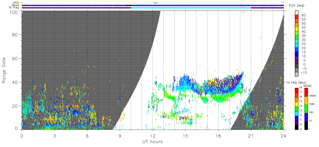
Task: Click the '1000' label on NOISE legend
Action: click(x=312, y=104)
